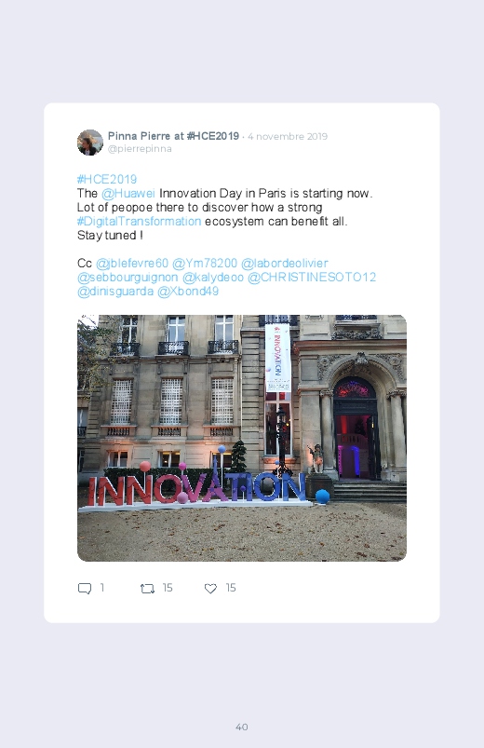The width and height of the screenshot is (484, 748).
Task: Like the tweet with heart icon
Action: coord(210,589)
